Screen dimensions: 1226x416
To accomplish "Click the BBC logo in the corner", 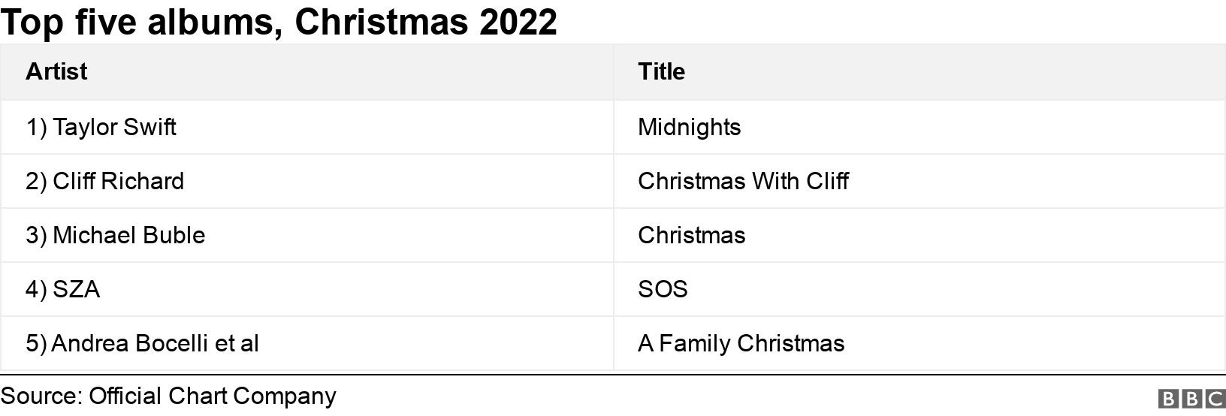I will pos(1191,399).
